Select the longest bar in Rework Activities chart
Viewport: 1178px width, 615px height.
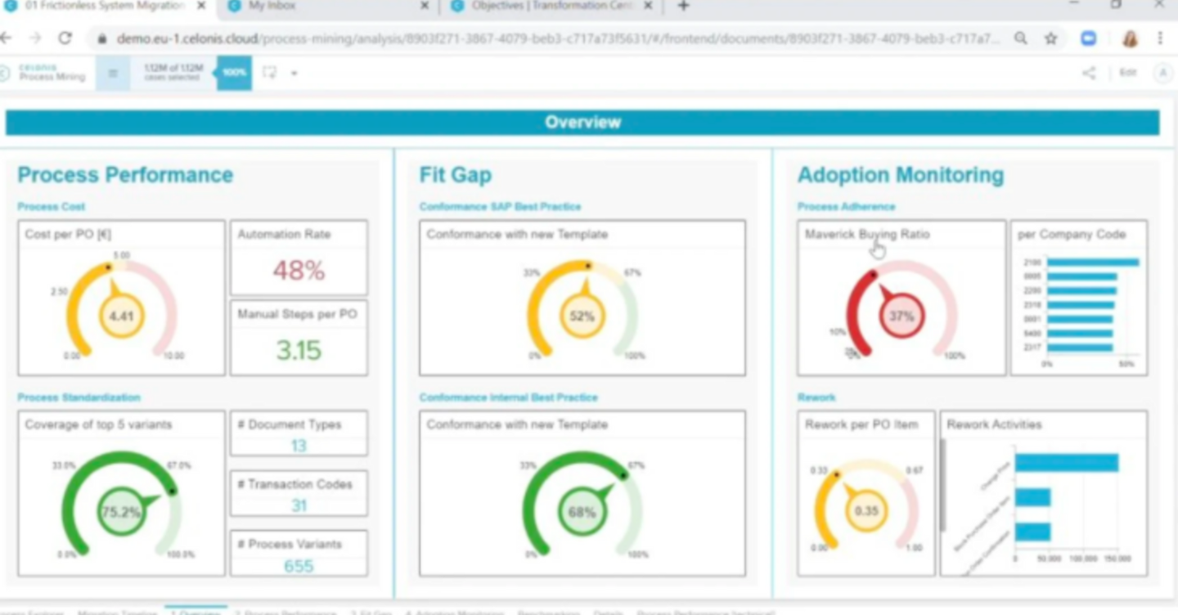tap(1067, 463)
